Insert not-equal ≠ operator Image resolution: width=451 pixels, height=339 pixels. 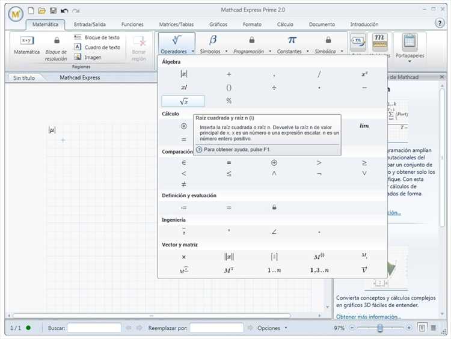point(184,185)
